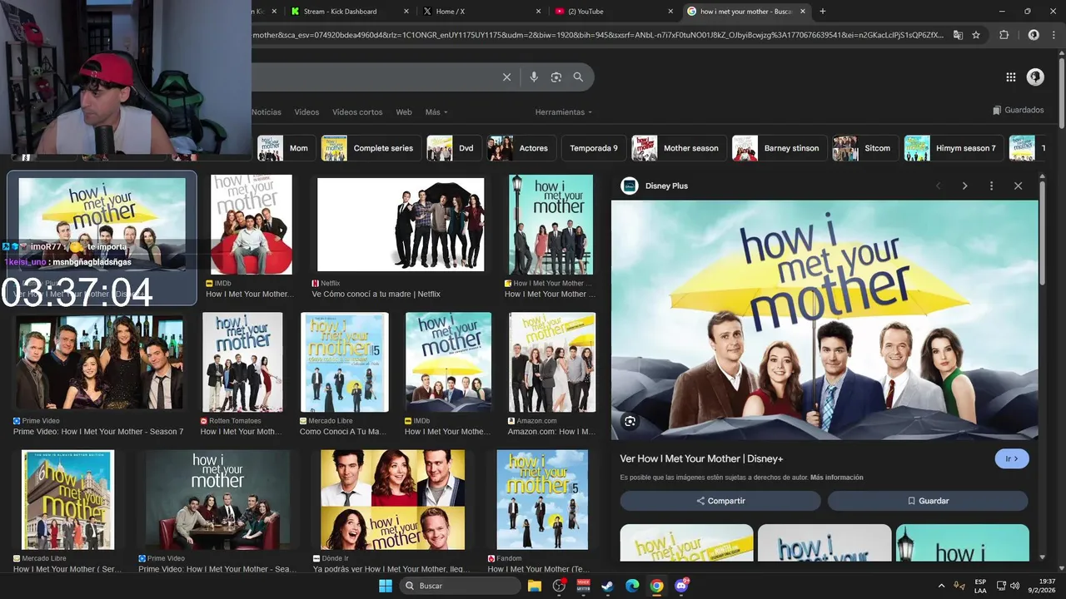Open Fandom season 5 thumbnail
Screen dimensions: 1066x599
542,500
